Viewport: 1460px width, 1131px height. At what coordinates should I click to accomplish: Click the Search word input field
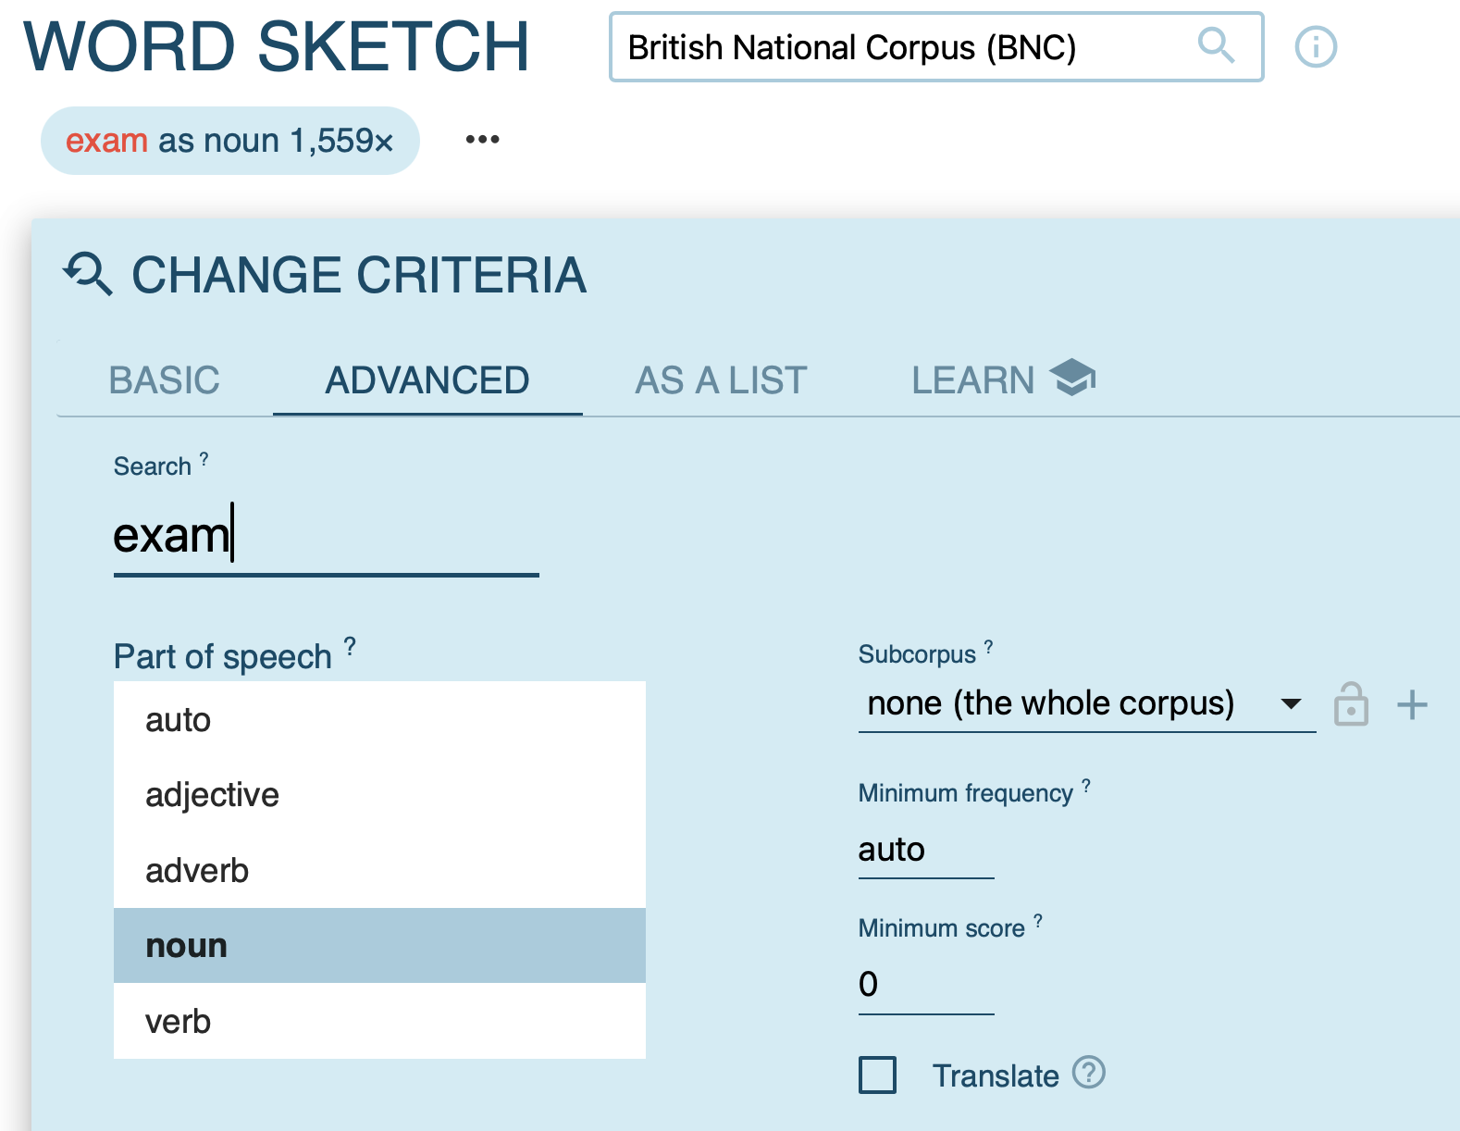click(326, 537)
